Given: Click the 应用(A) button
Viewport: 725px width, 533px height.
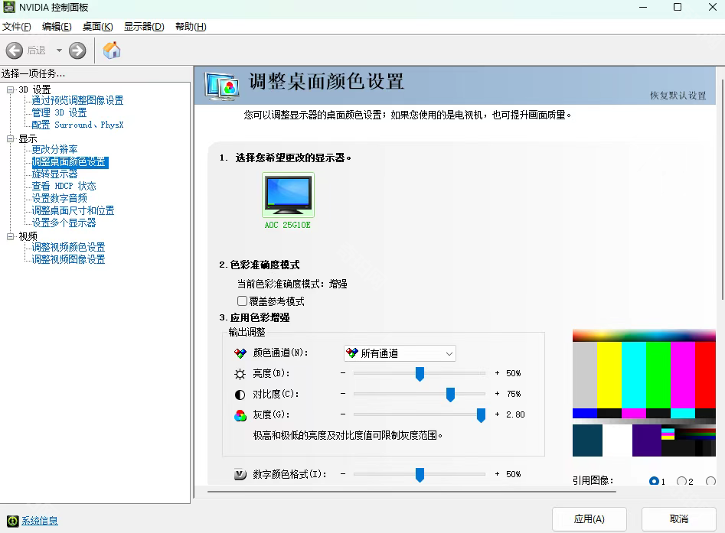Looking at the screenshot, I should [589, 519].
